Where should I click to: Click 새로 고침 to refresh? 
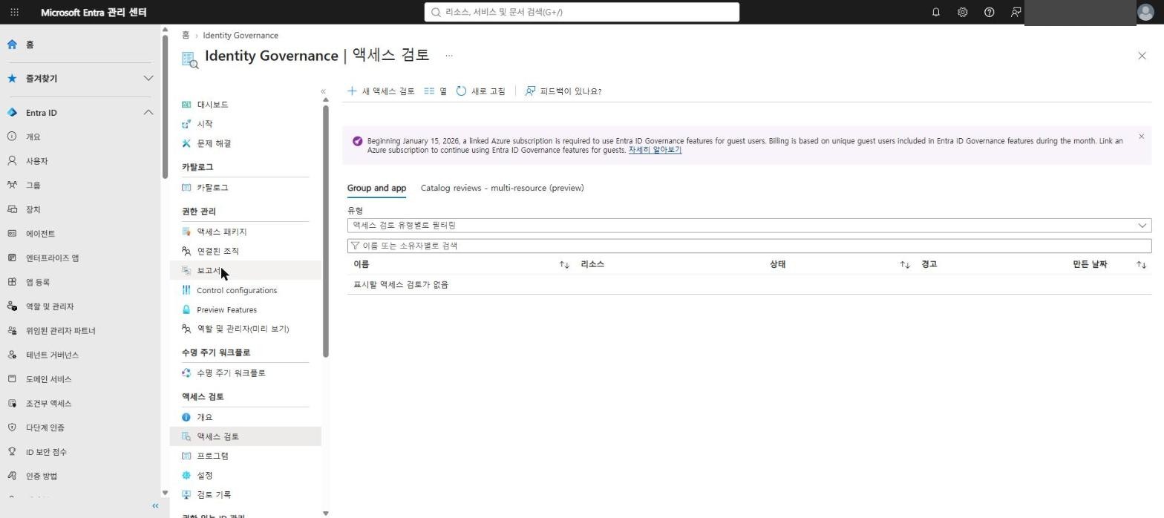(481, 91)
